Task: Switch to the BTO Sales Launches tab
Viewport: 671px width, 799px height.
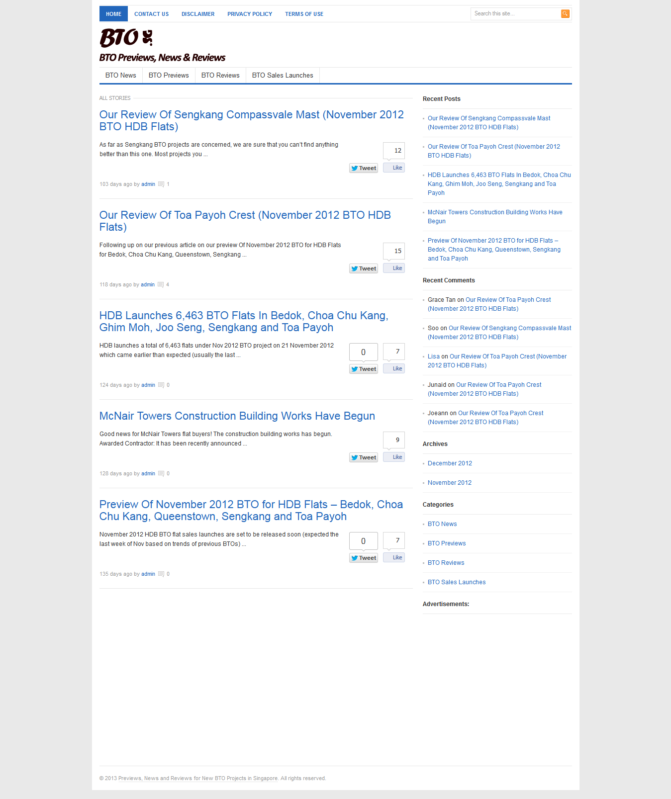Action: (x=283, y=76)
